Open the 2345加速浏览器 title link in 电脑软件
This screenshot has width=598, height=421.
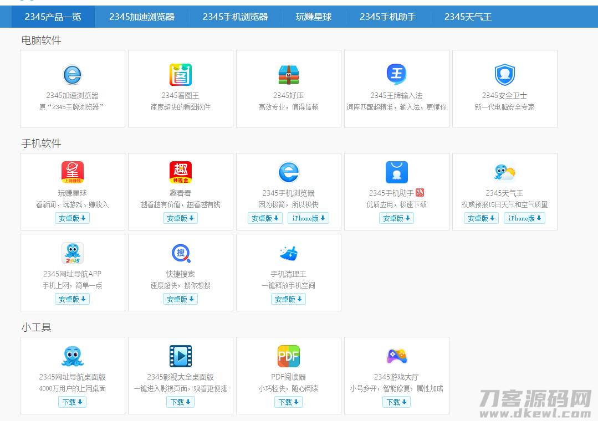click(73, 95)
